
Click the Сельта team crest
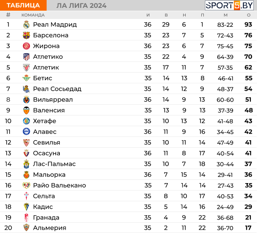(x=26, y=196)
